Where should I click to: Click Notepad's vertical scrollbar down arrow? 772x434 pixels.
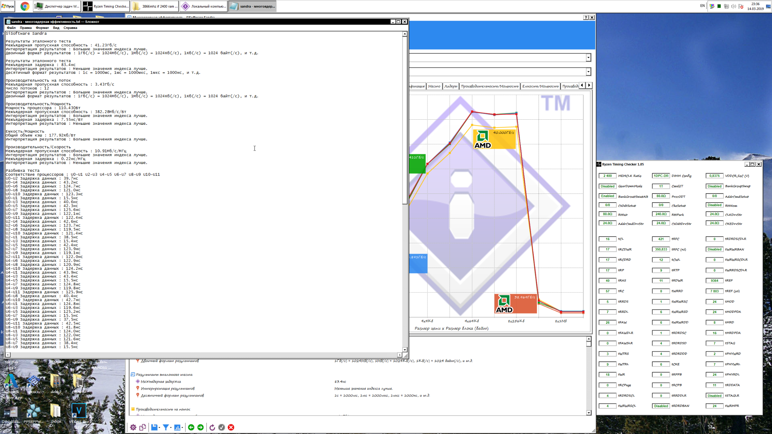click(x=405, y=350)
